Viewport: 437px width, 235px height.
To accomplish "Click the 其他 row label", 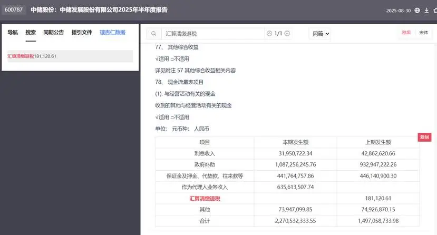I will pyautogui.click(x=205, y=209).
